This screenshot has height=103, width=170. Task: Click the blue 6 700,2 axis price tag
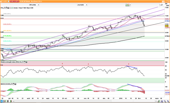click(x=167, y=21)
